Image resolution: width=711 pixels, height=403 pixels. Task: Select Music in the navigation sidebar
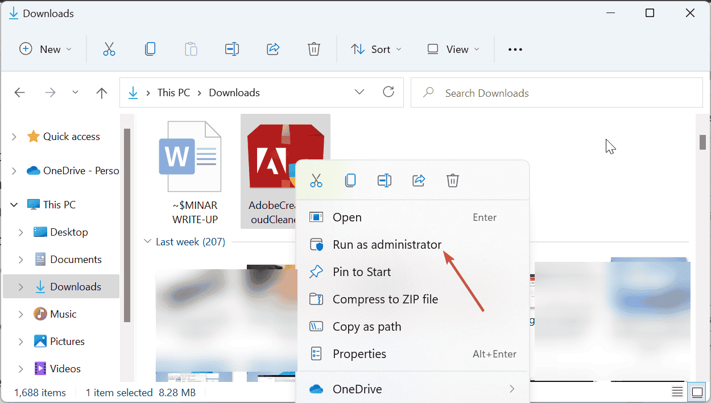pyautogui.click(x=65, y=314)
